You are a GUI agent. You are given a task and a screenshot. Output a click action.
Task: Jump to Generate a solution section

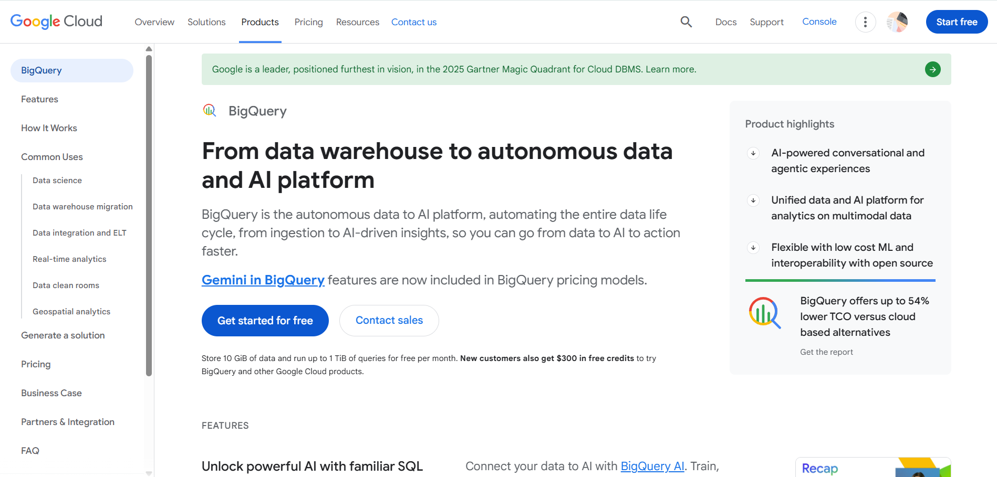click(63, 335)
